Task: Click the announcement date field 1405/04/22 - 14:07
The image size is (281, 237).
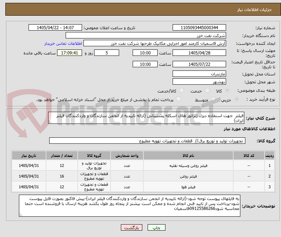Action: (55, 27)
